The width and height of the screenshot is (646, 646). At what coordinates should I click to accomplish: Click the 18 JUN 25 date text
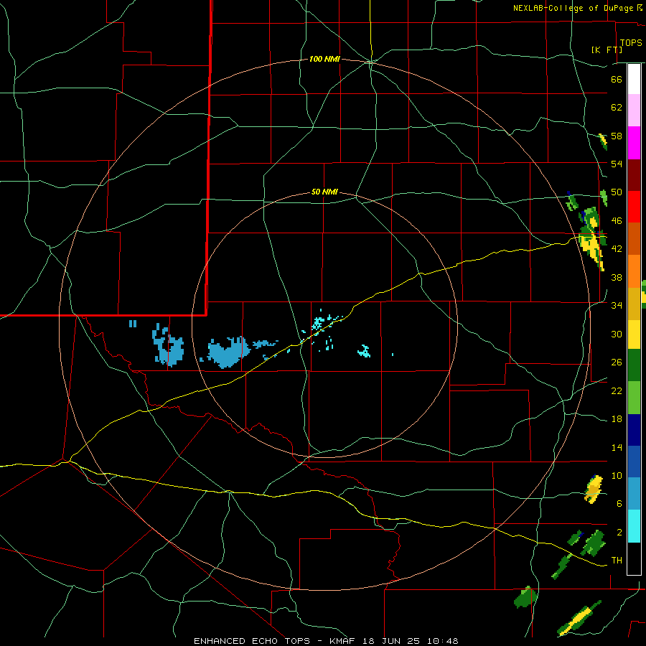[x=392, y=641]
